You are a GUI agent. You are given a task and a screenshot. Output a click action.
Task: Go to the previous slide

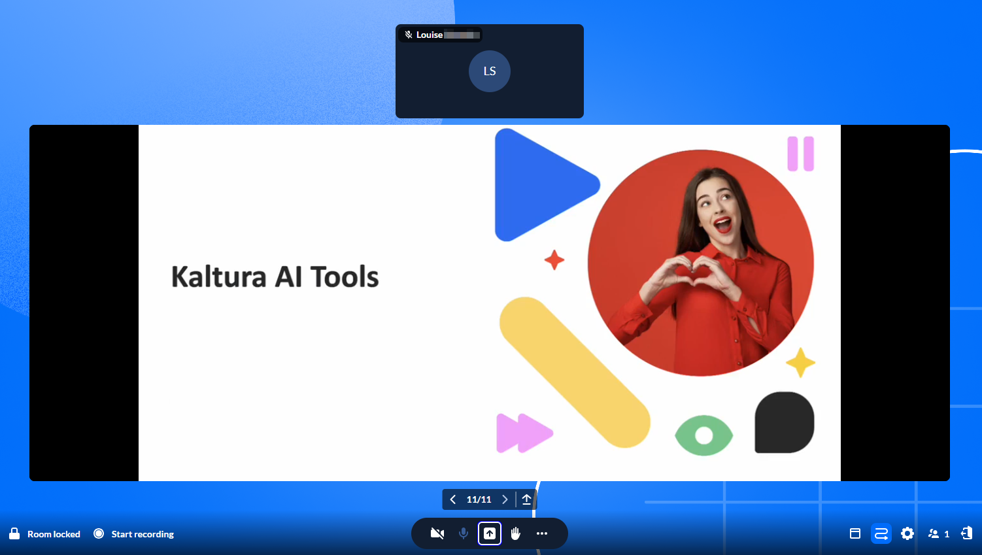click(453, 499)
